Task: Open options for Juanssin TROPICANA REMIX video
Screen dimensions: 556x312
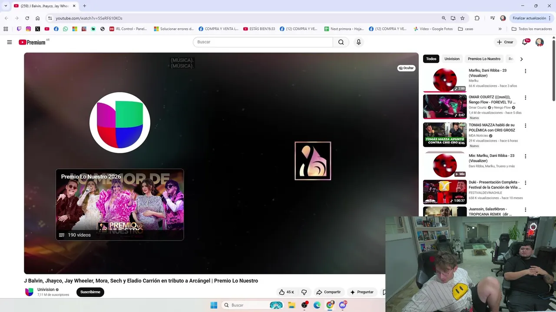Action: tap(525, 210)
